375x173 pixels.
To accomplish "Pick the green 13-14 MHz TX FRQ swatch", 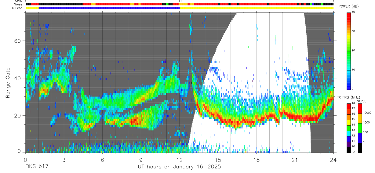I will 349,128.
